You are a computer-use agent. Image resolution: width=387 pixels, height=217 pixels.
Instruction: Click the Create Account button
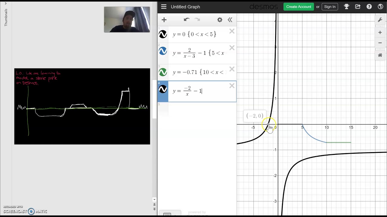(x=299, y=7)
